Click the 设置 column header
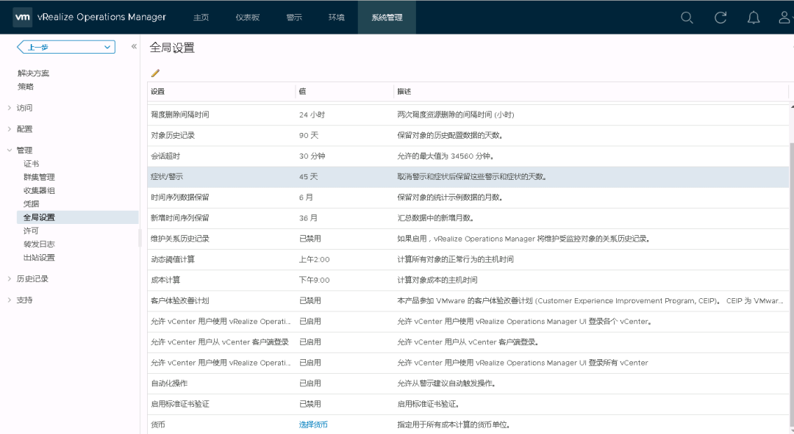Viewport: 794px width, 434px height. click(221, 92)
